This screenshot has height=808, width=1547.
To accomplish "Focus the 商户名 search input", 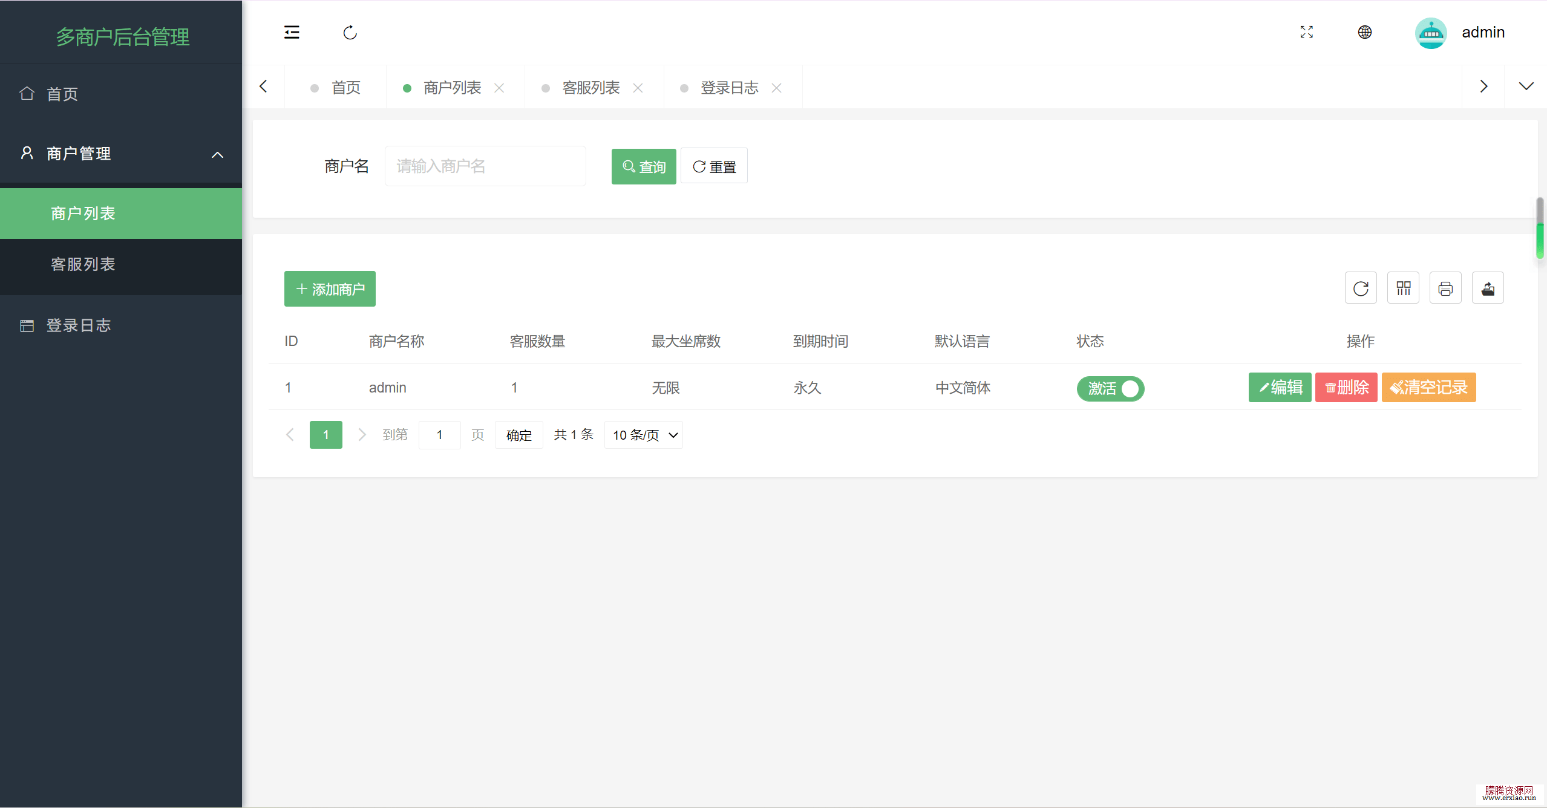I will pyautogui.click(x=485, y=166).
